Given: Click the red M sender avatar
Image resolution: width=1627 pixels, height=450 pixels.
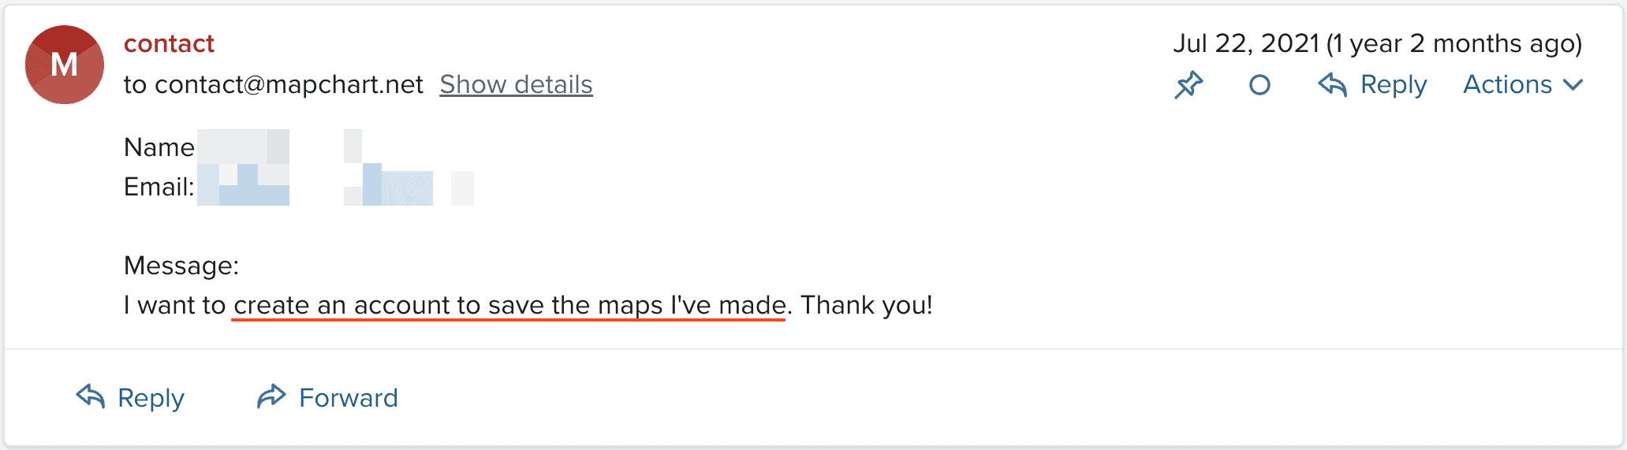Looking at the screenshot, I should click(65, 65).
